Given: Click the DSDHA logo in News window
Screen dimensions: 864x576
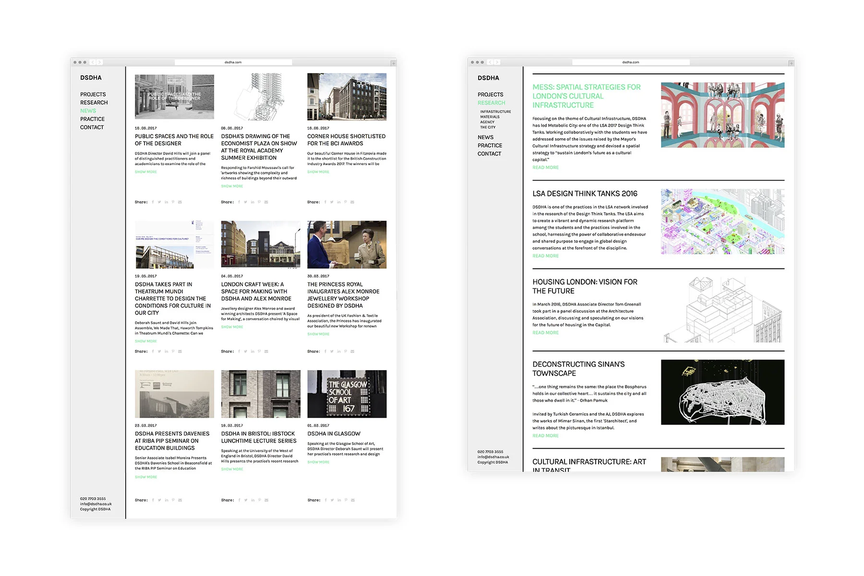Looking at the screenshot, I should [91, 78].
